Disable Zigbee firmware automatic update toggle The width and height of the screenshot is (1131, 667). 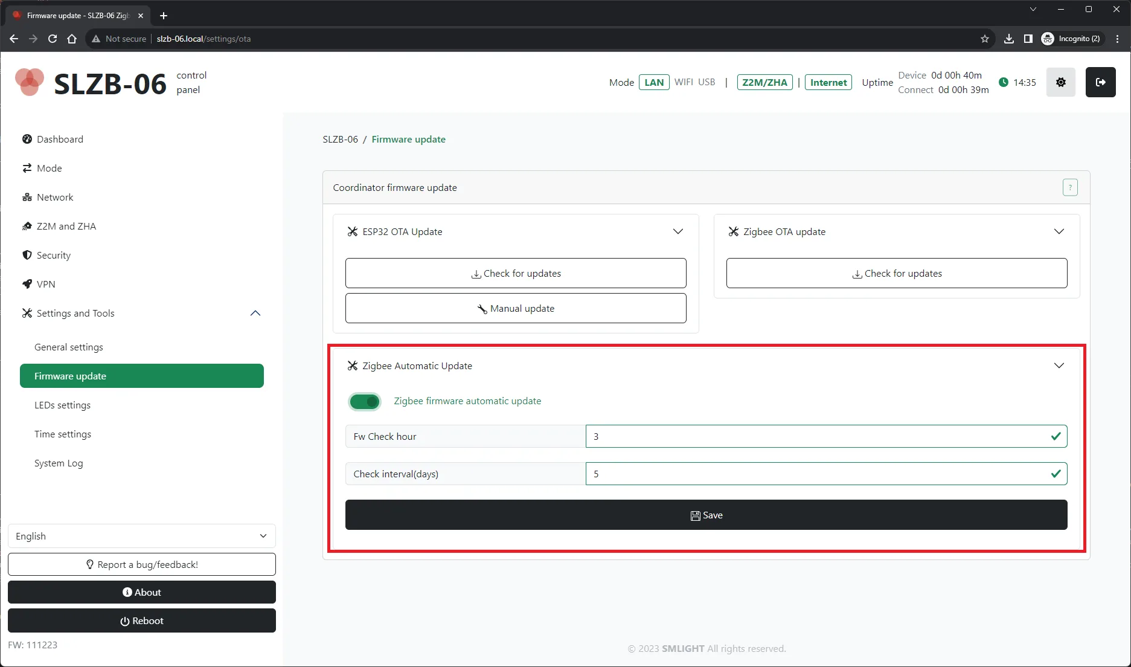(365, 401)
